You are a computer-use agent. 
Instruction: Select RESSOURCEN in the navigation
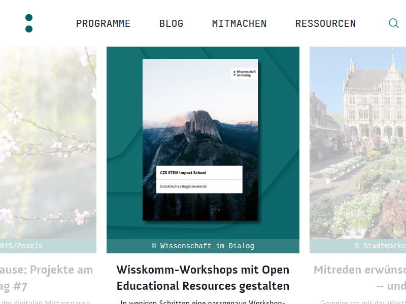[x=325, y=23]
